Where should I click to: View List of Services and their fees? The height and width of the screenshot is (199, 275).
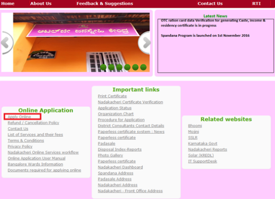35,134
